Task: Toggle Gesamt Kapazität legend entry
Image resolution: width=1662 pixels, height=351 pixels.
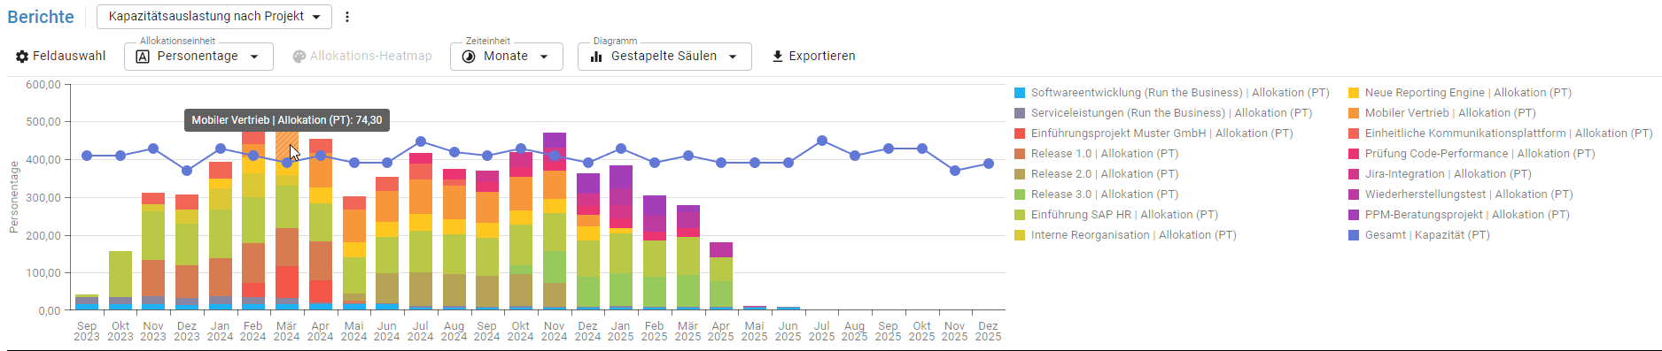Action: pos(1419,235)
